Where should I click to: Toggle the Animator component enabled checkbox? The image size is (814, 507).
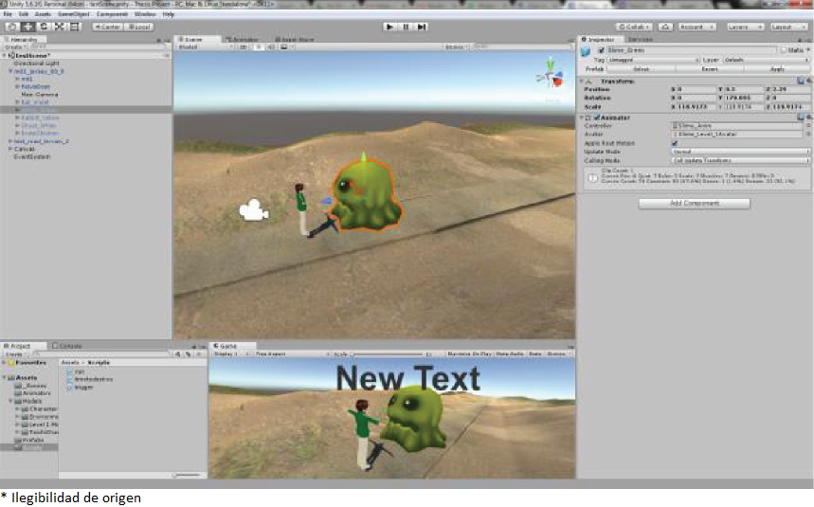pyautogui.click(x=595, y=117)
